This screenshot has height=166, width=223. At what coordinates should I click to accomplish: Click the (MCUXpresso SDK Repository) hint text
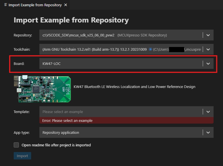[x=142, y=35]
